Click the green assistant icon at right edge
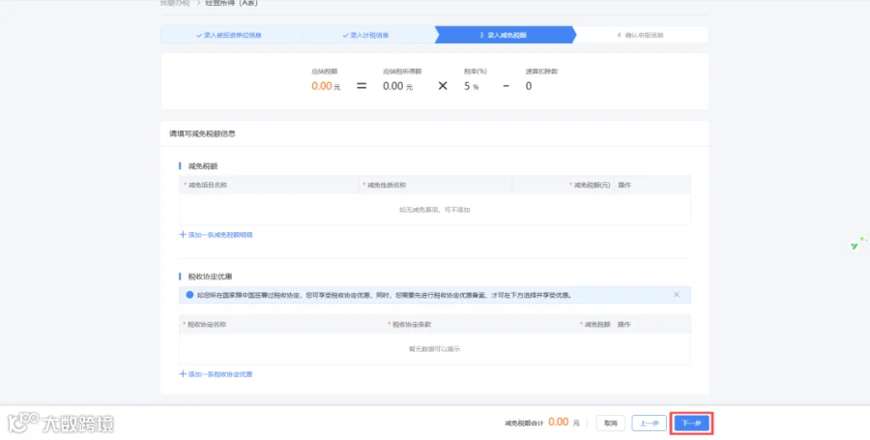 pos(855,246)
